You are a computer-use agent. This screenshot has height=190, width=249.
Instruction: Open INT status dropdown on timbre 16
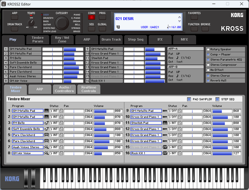pos(173,153)
